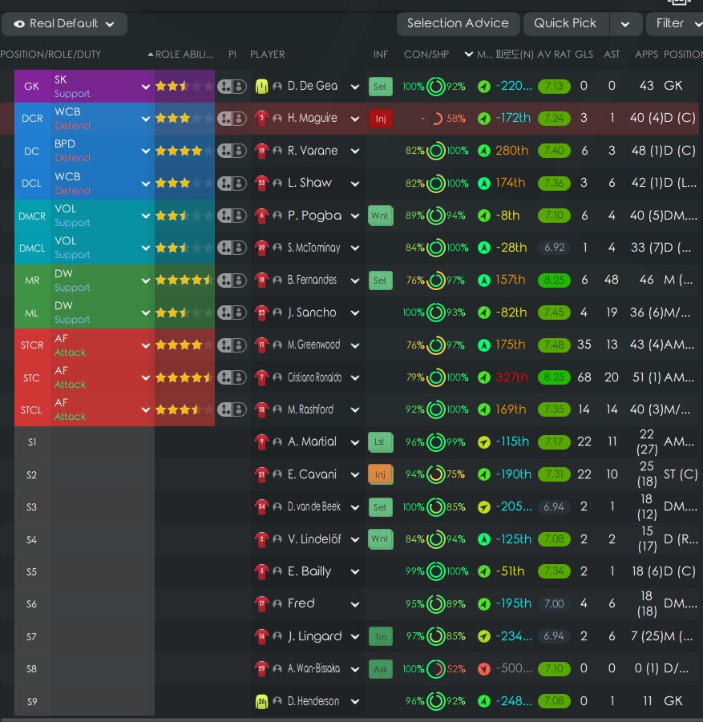Click P. Pogba's red shirt icon
The image size is (703, 722).
tap(261, 216)
